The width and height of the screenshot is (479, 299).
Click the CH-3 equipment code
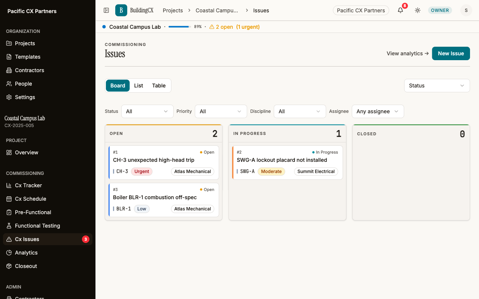pos(122,172)
